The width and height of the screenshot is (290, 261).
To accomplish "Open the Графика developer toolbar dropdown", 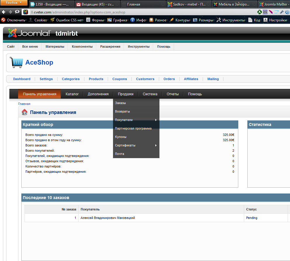I will pos(118,20).
